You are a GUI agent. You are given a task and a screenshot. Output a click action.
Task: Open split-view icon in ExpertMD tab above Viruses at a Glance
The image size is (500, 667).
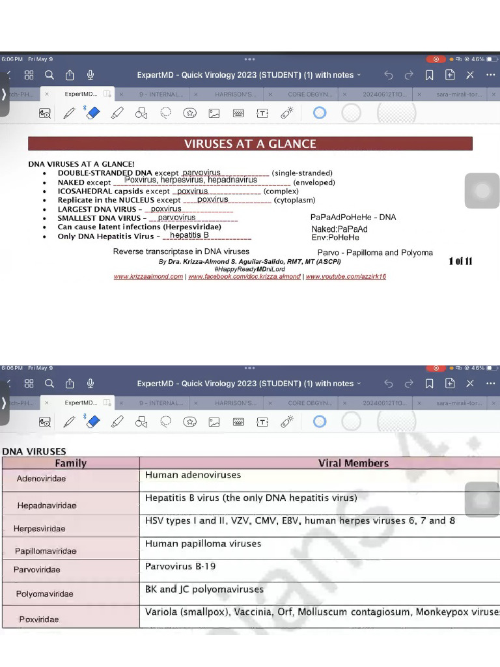(x=107, y=94)
